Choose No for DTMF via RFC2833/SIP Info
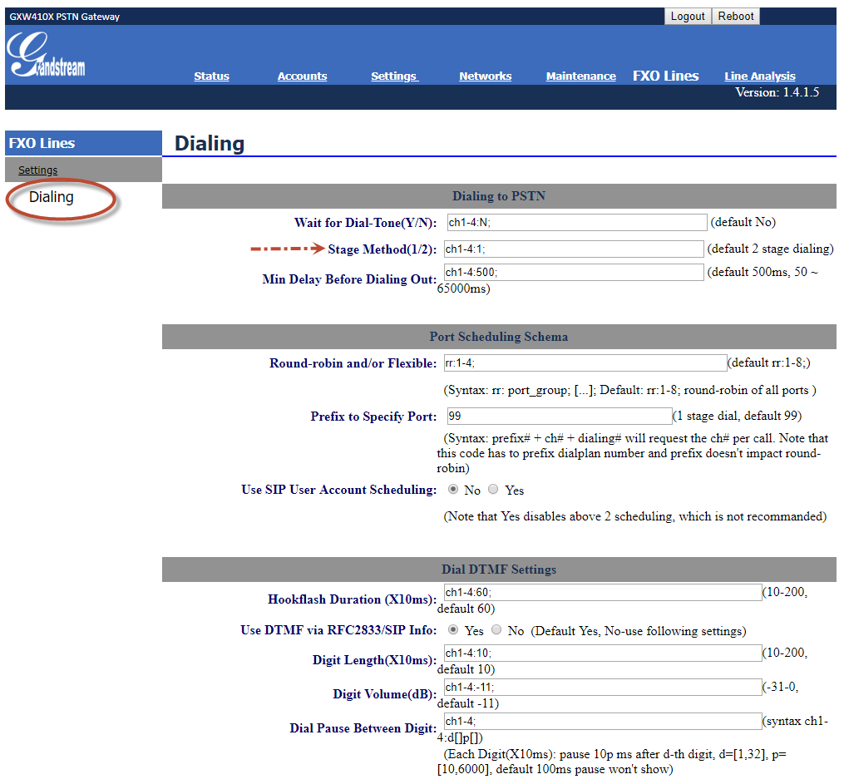This screenshot has width=844, height=784. [496, 629]
